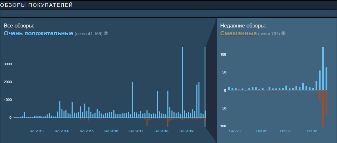Click the Все обзоры: heading
This screenshot has height=143, width=337.
(19, 26)
